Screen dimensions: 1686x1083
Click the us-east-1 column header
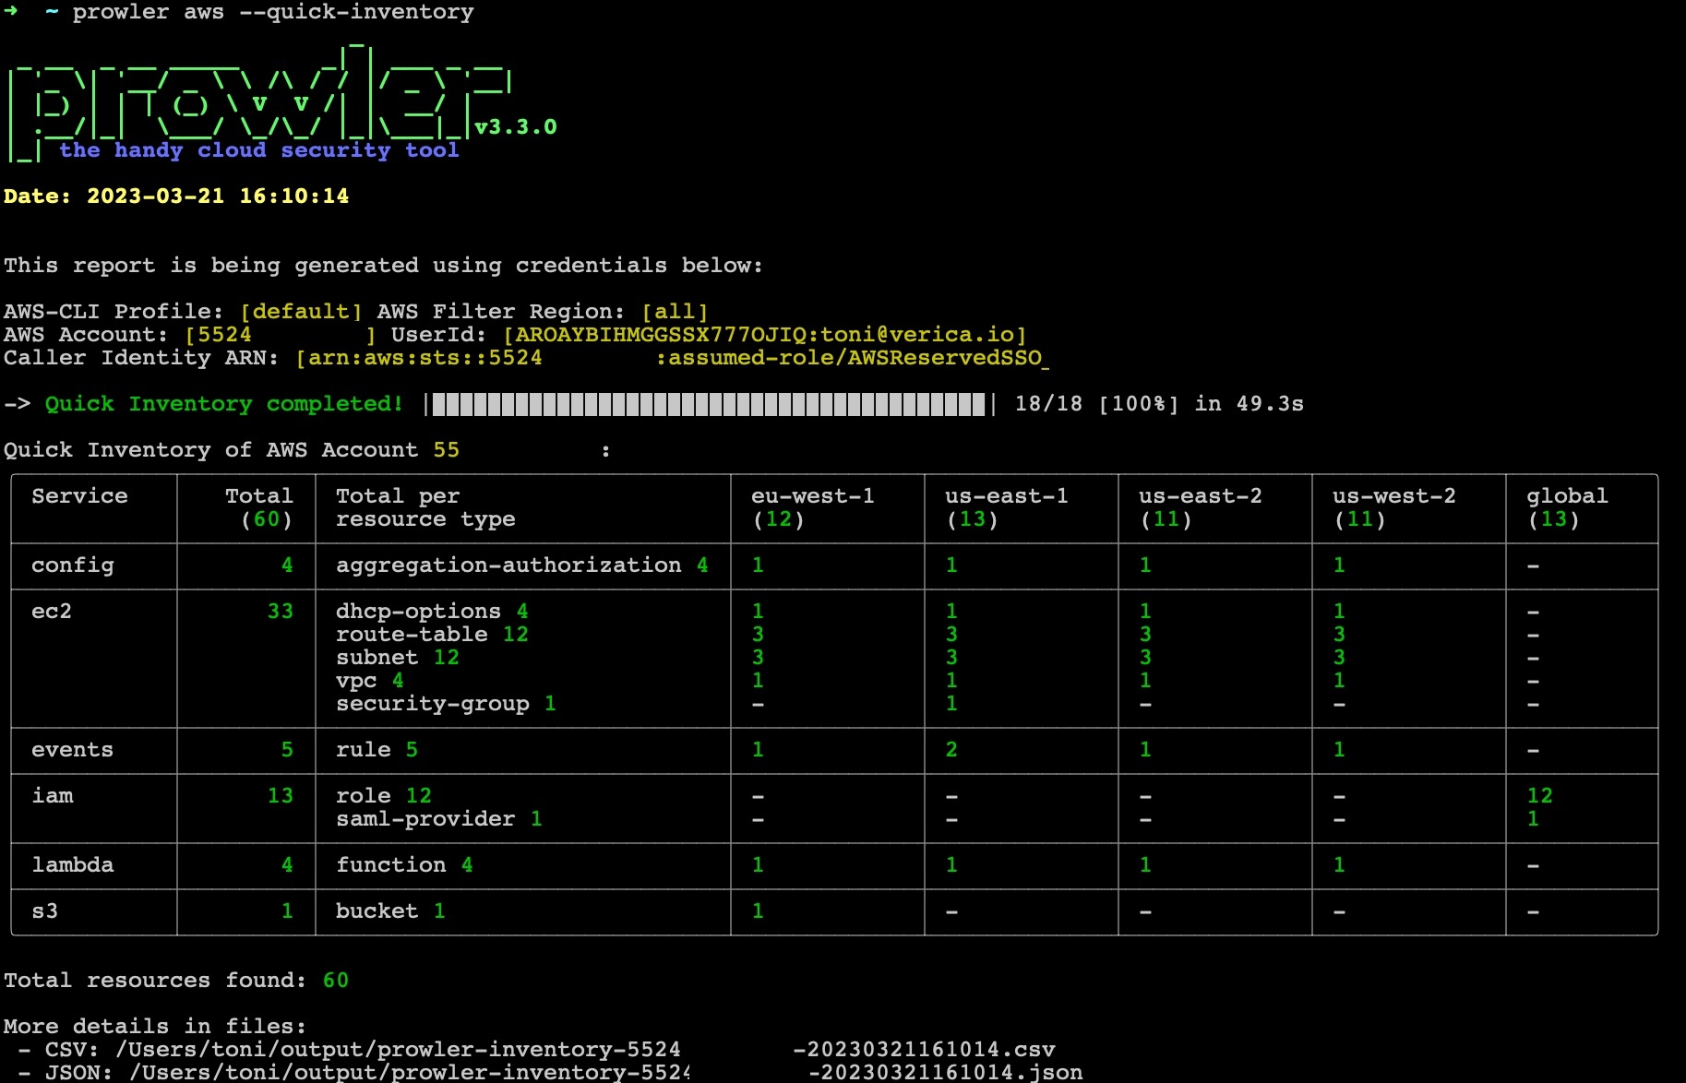pyautogui.click(x=1006, y=507)
